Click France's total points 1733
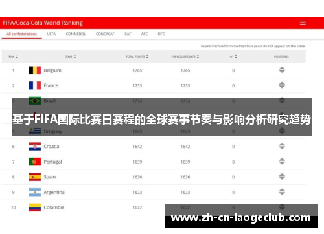Viewport: 324px width, 234px height. pyautogui.click(x=137, y=86)
